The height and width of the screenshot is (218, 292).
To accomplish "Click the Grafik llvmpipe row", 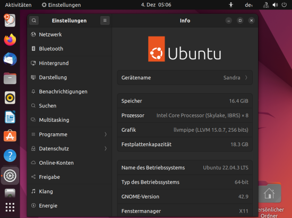I will [185, 130].
